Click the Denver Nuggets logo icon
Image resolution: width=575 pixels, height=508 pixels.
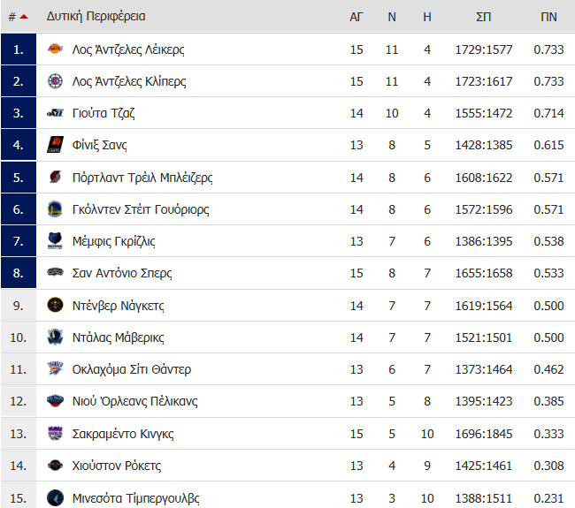coord(55,305)
